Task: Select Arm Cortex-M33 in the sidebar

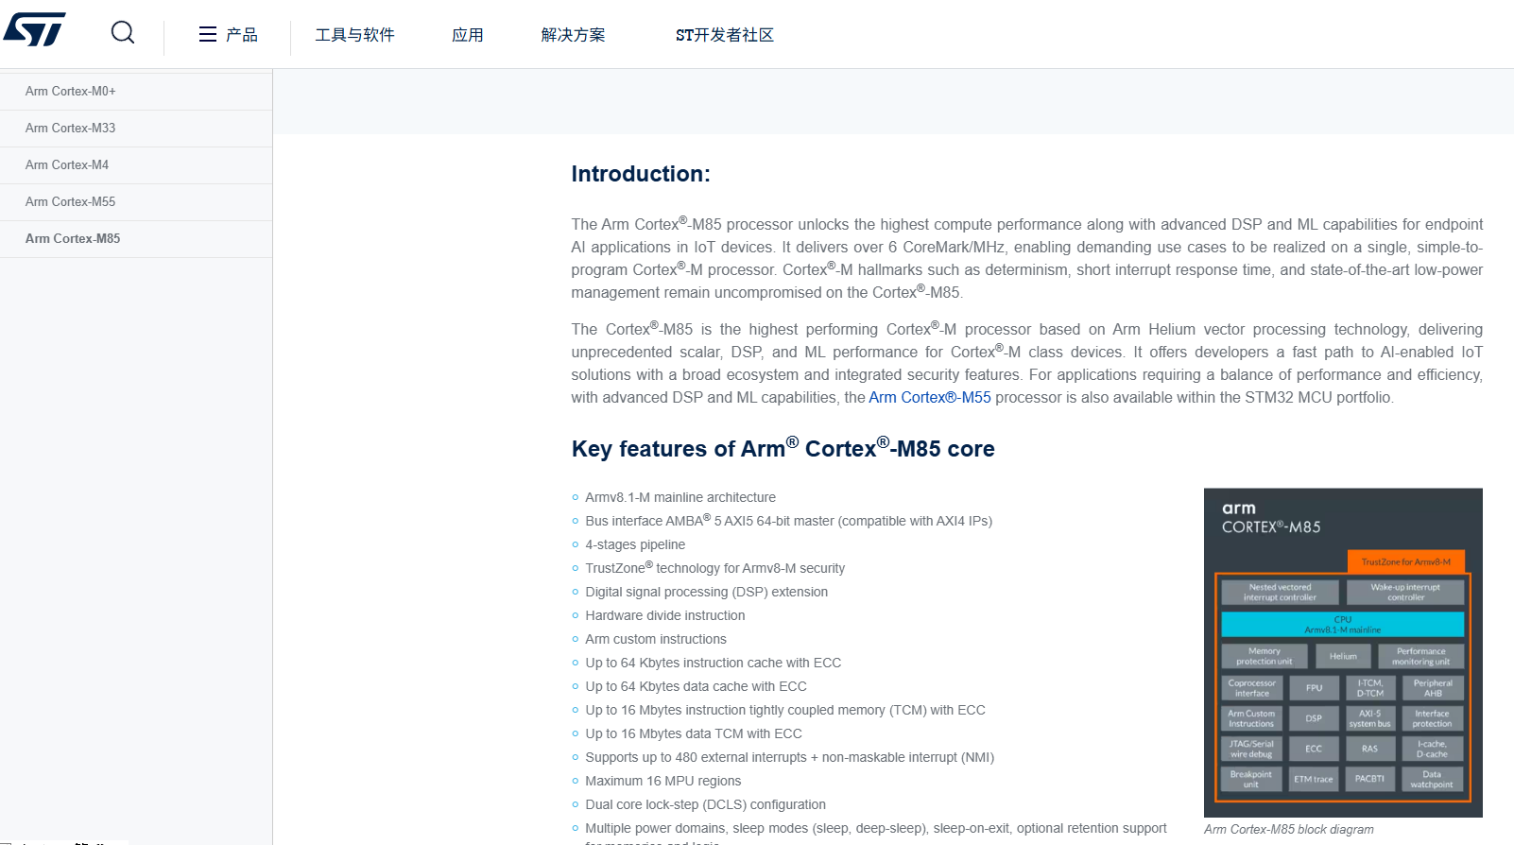Action: coord(136,129)
